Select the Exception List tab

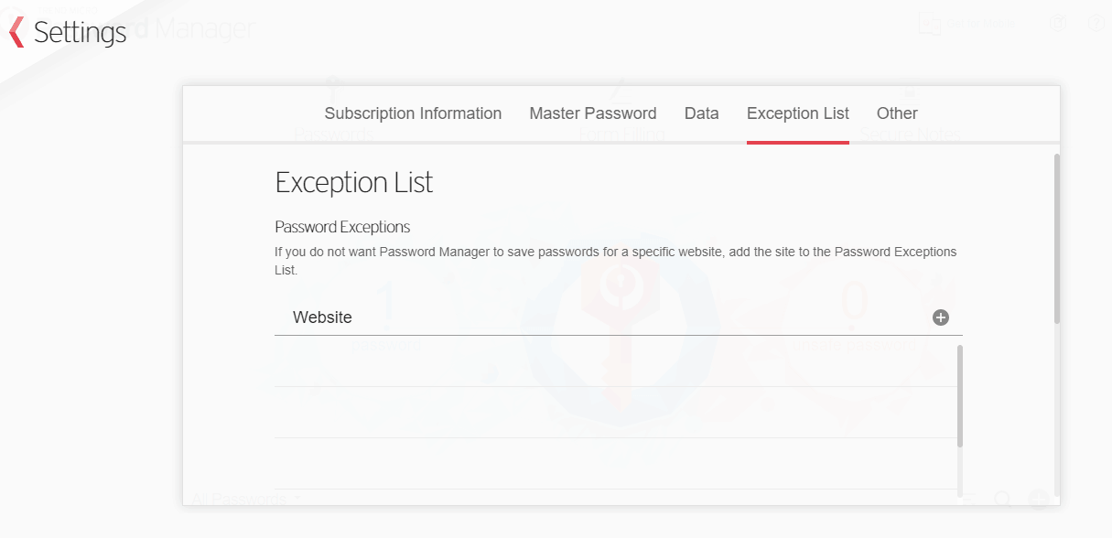797,113
